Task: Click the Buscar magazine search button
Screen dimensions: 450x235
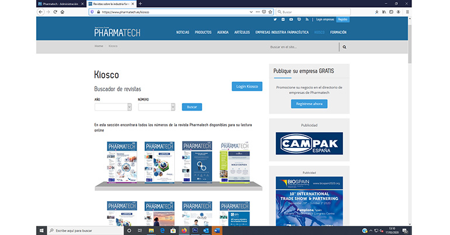Action: point(192,107)
